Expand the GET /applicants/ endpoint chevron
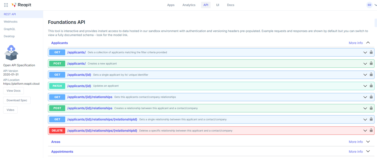 [365, 52]
